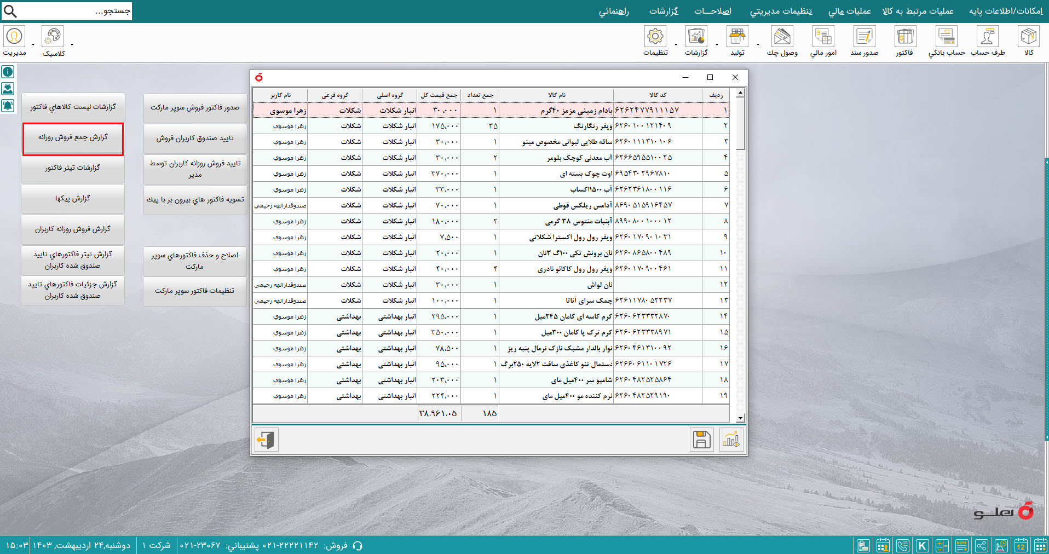Click the جمع قیمت کل column header
Screen dimensions: 1049x554
[439, 95]
